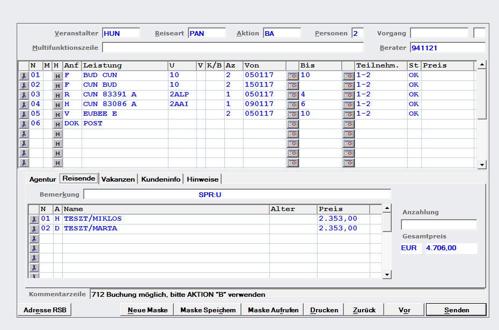
Task: Cut service row 03 with its scissors icon
Action: [x=24, y=95]
